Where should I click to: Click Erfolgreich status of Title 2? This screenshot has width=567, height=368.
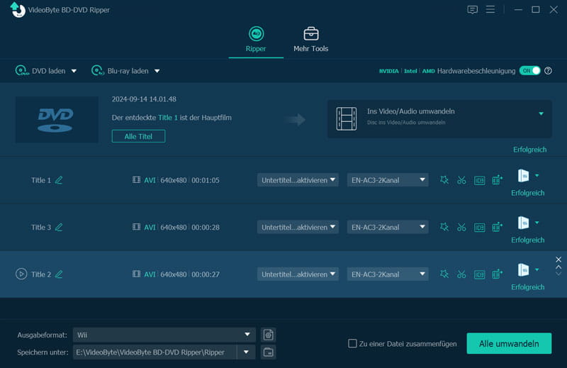point(527,287)
